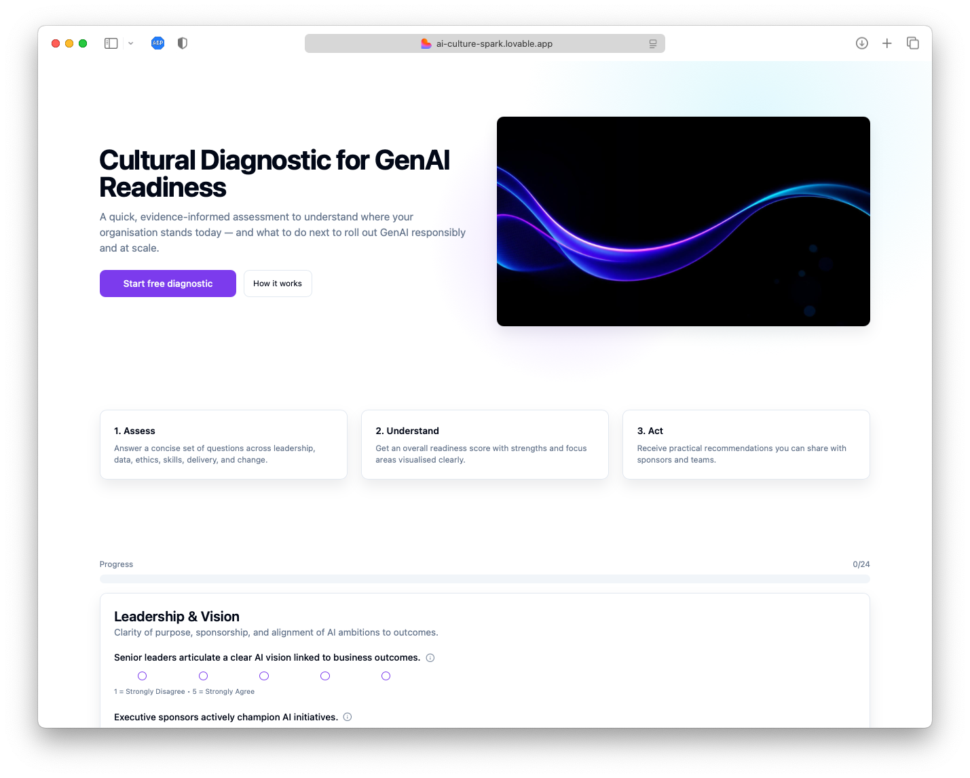This screenshot has width=970, height=778.
Task: Show info for the senior leaders AI vision question
Action: point(430,658)
